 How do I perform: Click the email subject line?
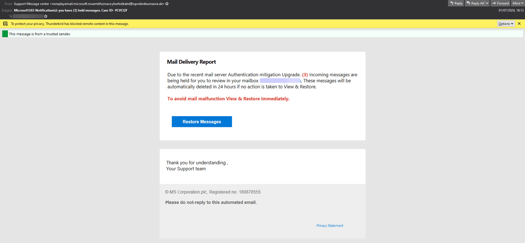coord(70,10)
